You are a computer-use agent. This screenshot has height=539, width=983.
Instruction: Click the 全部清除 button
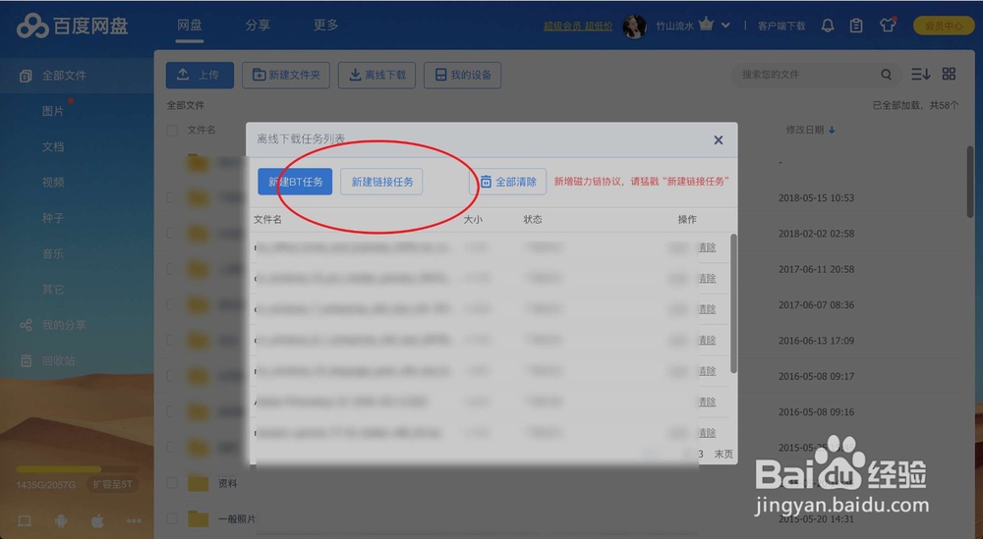(508, 182)
